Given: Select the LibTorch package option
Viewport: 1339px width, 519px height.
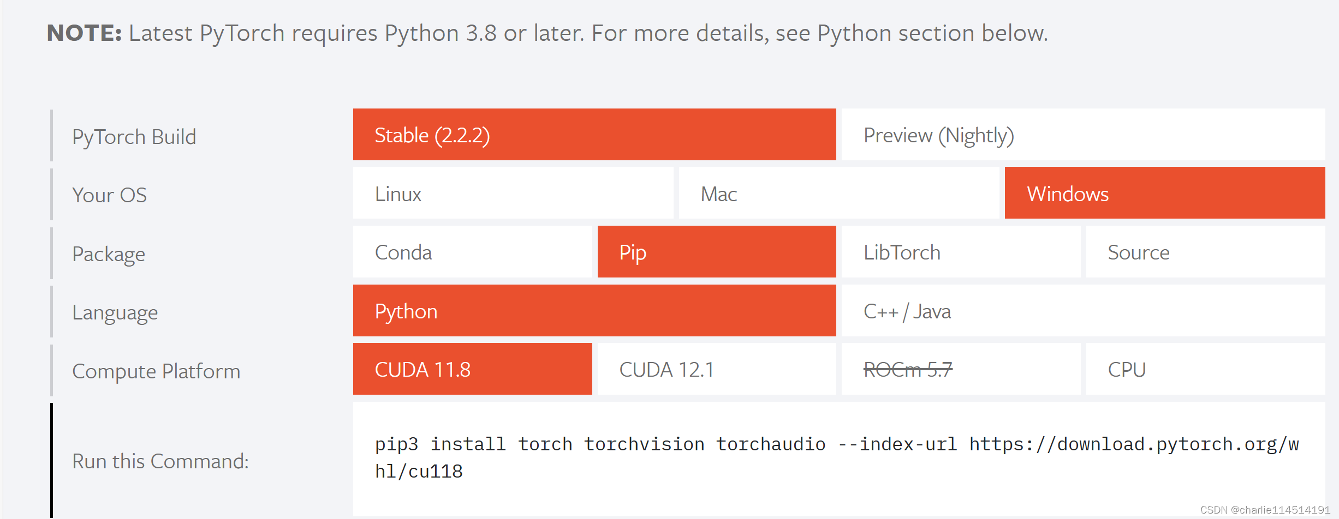Looking at the screenshot, I should click(902, 252).
